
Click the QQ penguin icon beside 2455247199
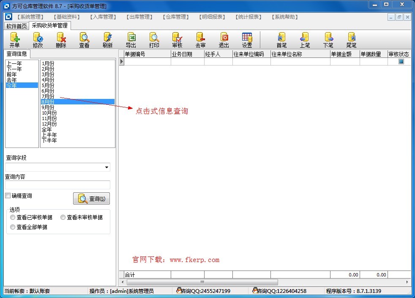tap(179, 290)
